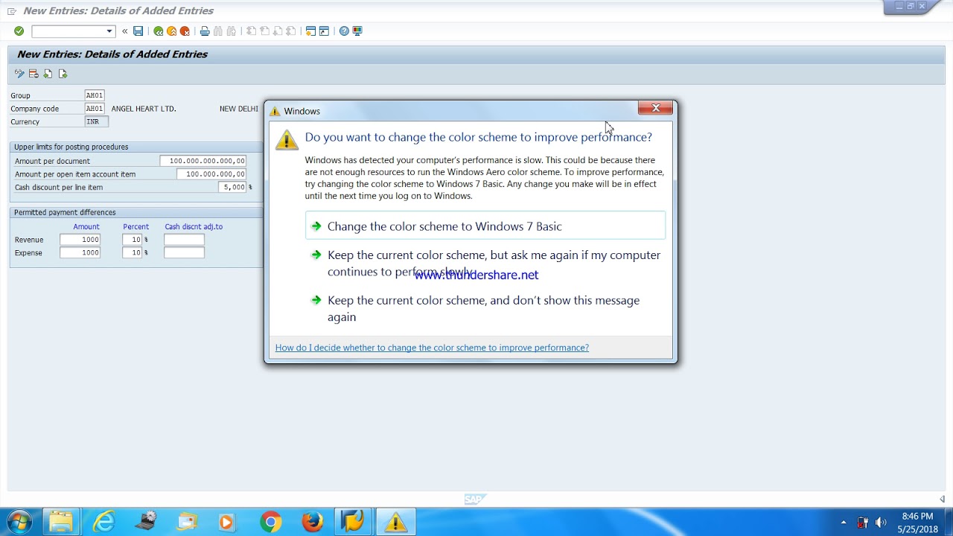Click the Previous Page icon
The image size is (953, 536).
264,31
